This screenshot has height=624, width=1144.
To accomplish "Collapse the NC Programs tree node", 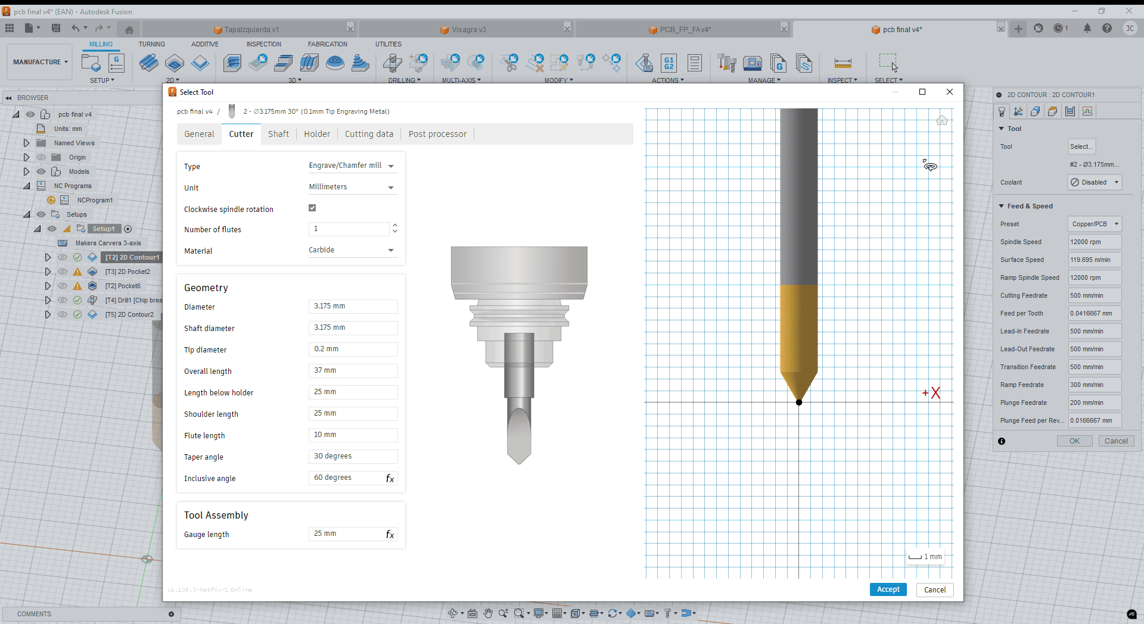I will [x=26, y=186].
